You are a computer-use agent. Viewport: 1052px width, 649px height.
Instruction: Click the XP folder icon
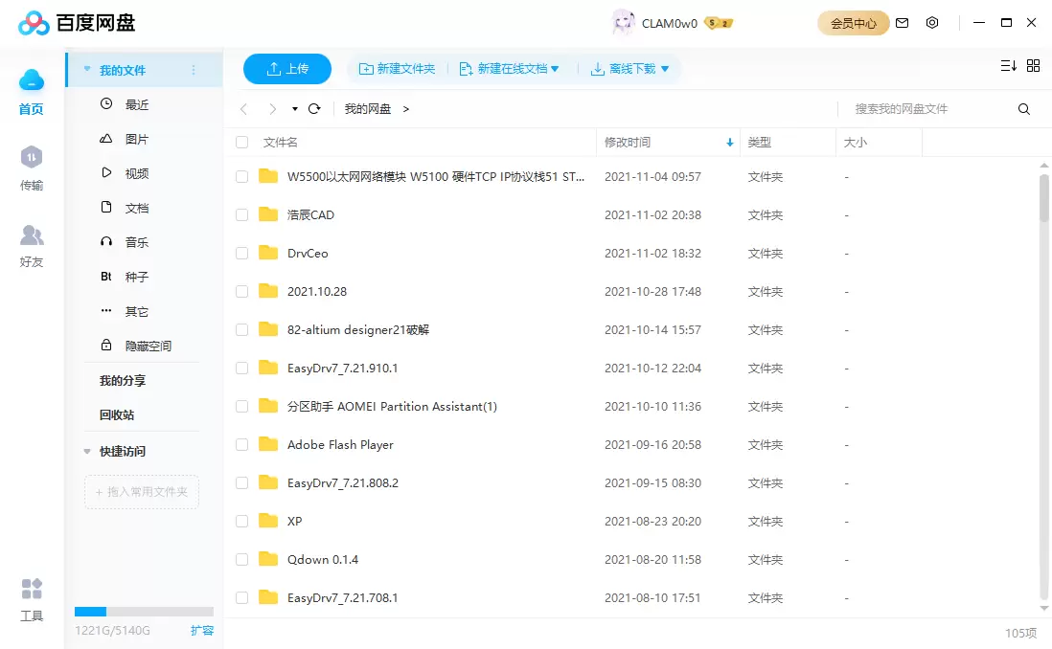tap(268, 521)
